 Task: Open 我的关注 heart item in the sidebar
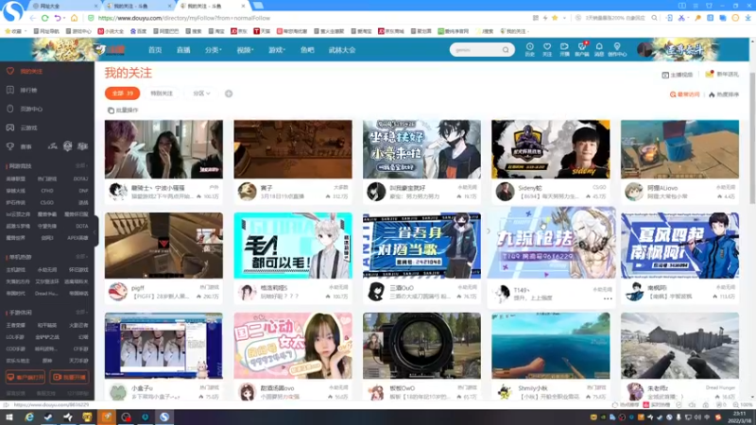pyautogui.click(x=26, y=72)
